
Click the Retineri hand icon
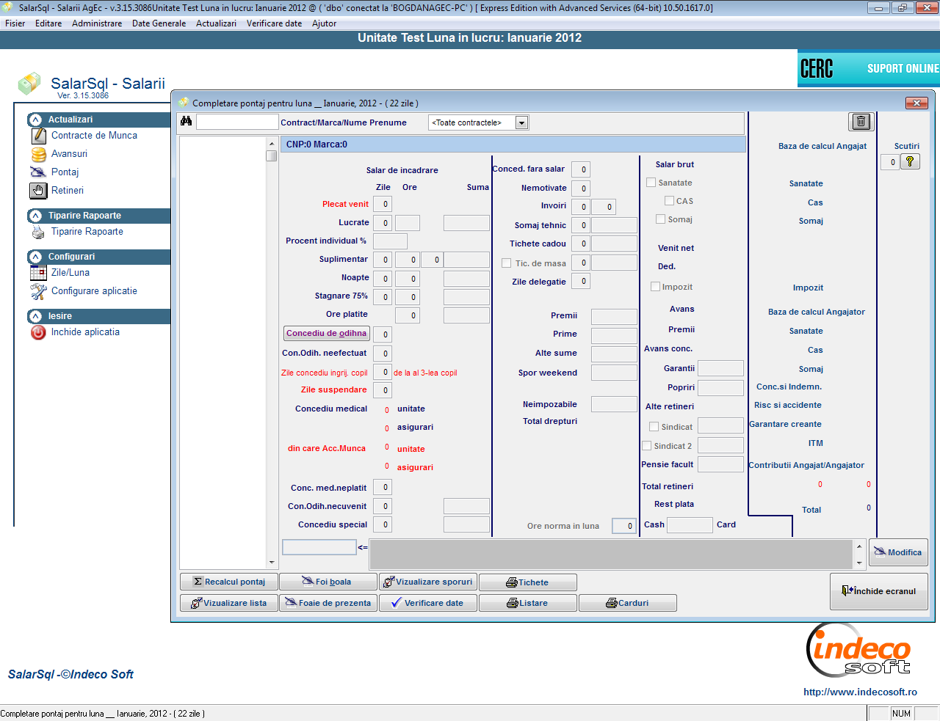(38, 191)
